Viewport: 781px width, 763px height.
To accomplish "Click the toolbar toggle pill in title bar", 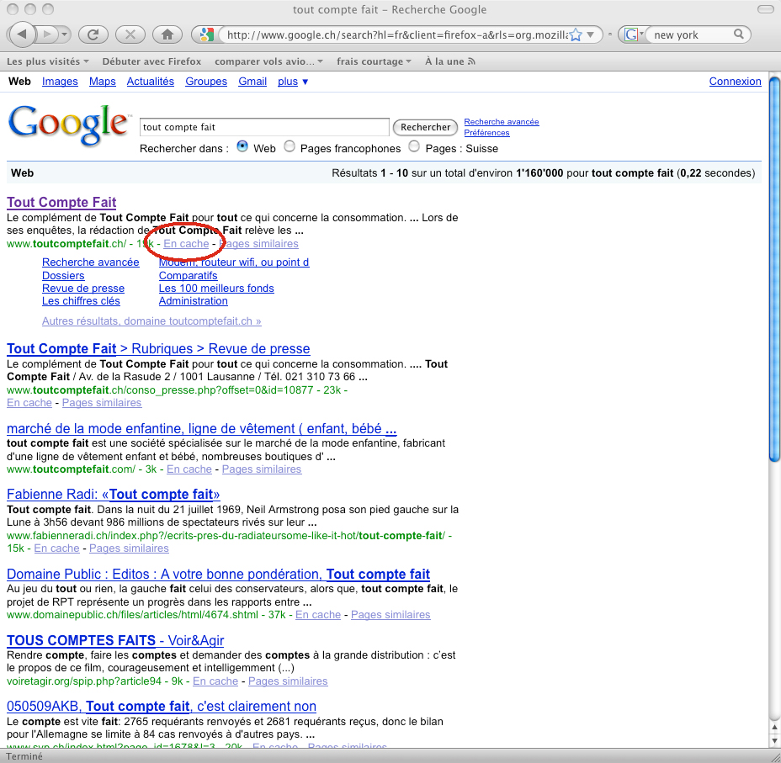I will coord(766,9).
